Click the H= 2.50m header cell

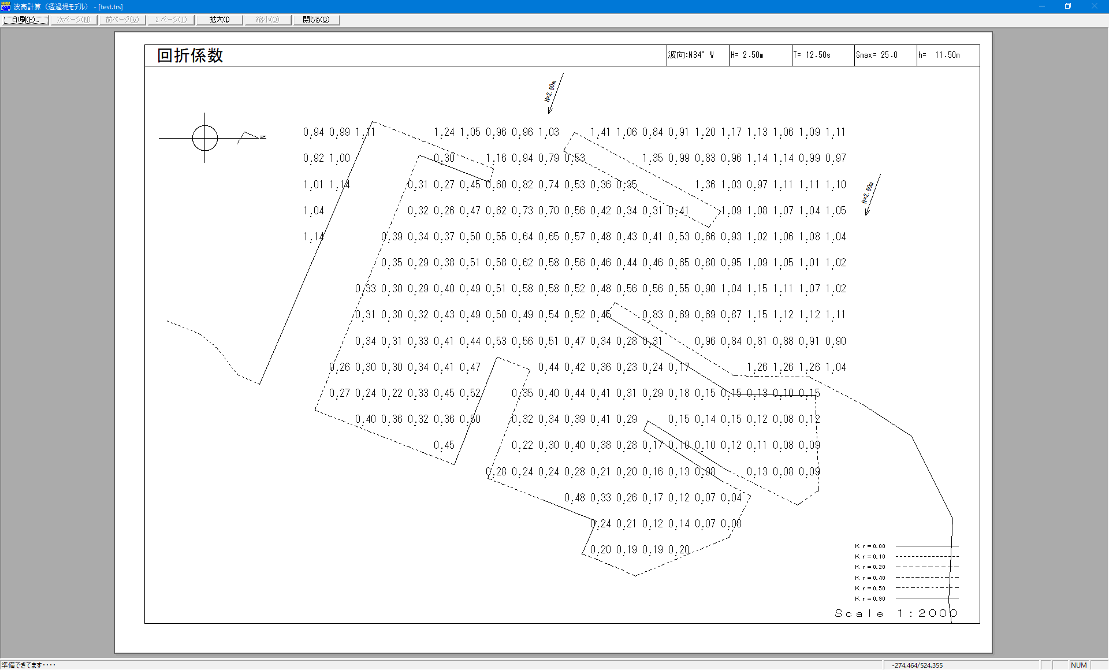click(760, 55)
